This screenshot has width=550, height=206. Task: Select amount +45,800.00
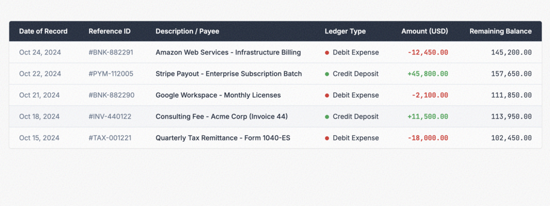pos(428,74)
